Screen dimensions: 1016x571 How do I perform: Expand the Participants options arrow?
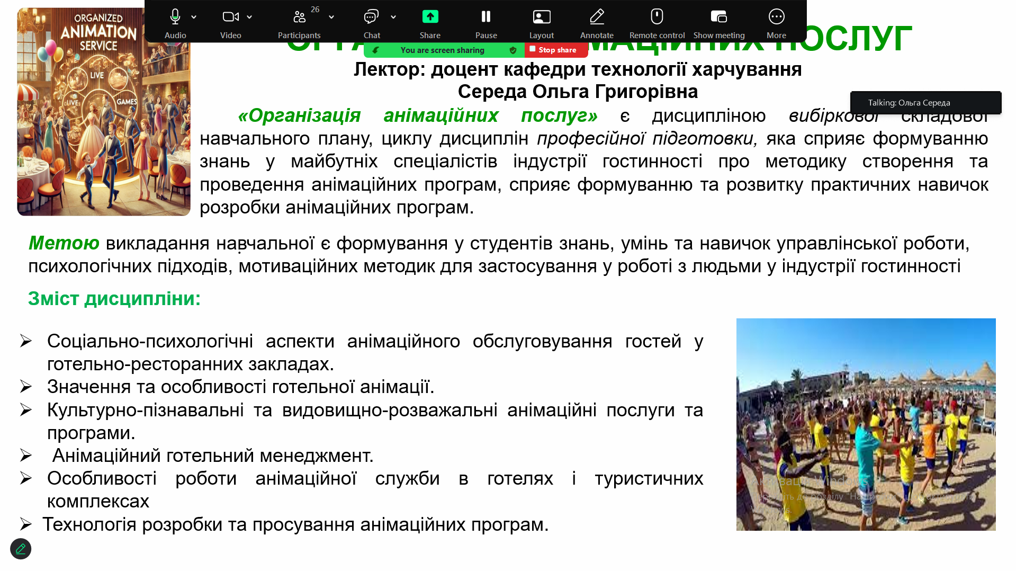(x=331, y=17)
